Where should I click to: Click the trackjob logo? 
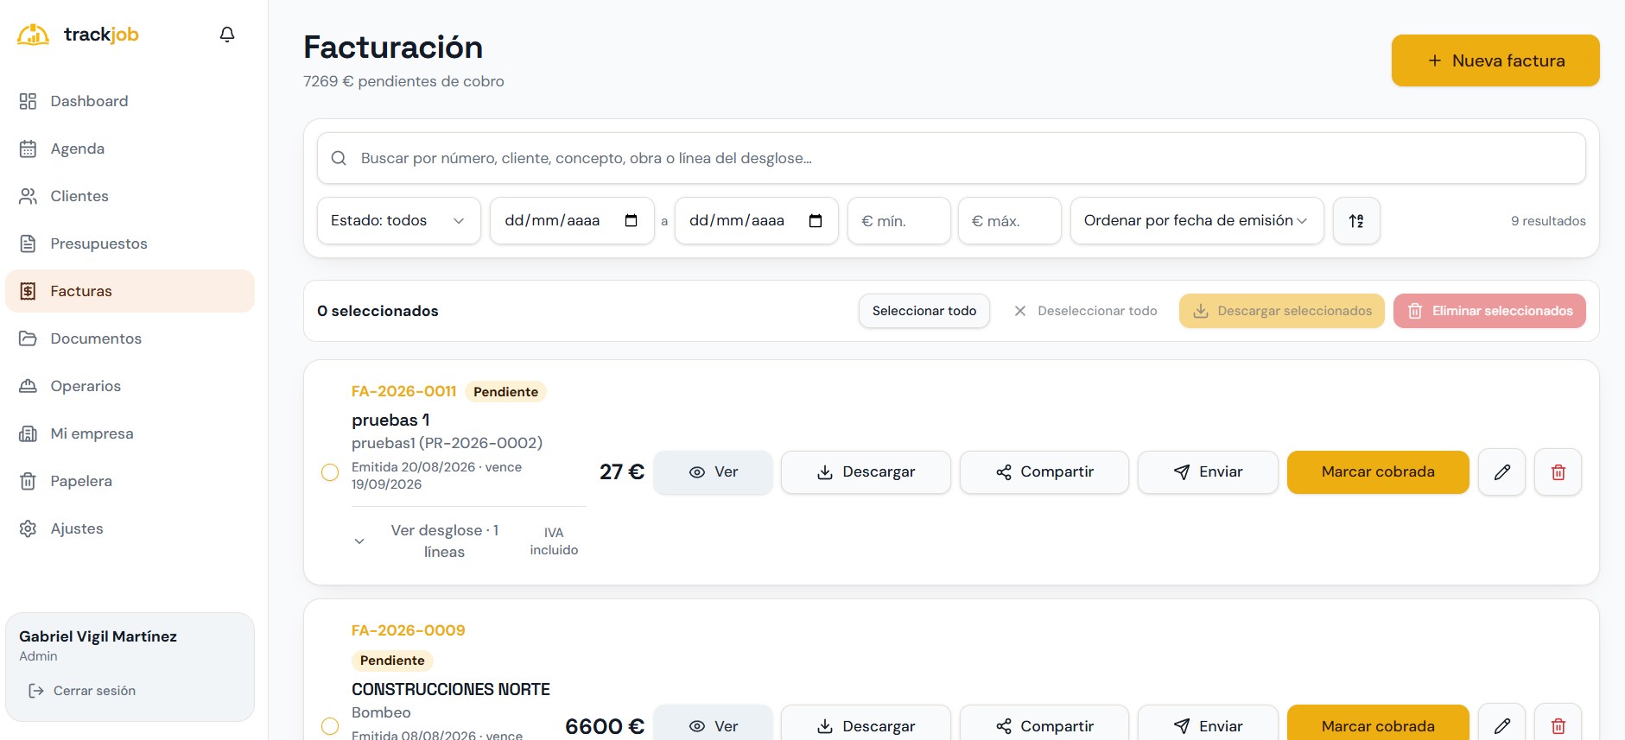[78, 35]
